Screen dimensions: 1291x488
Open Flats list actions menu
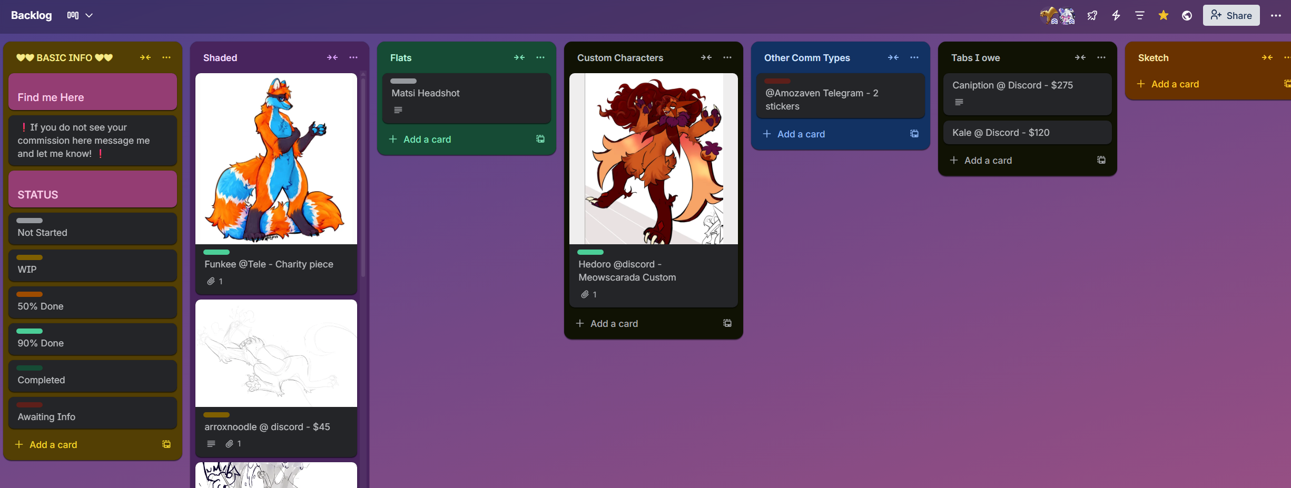coord(540,57)
